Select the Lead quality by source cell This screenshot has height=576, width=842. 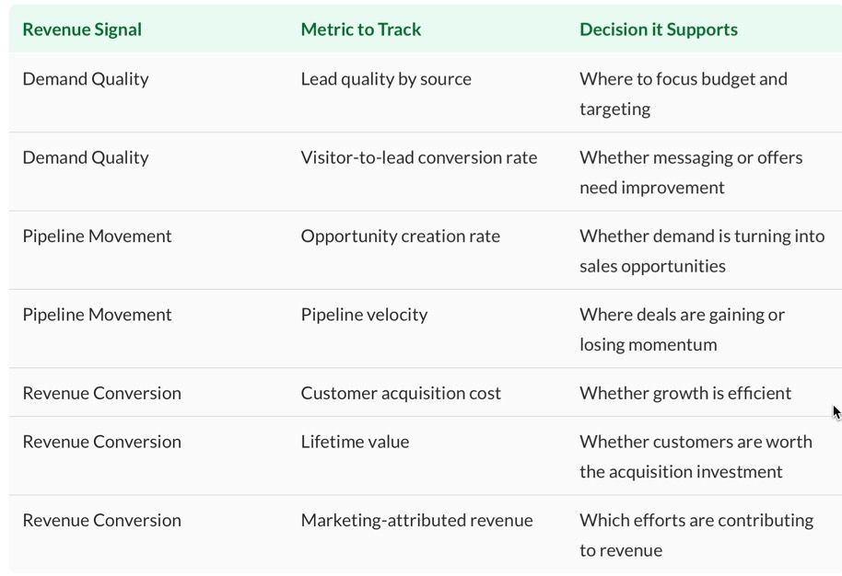[386, 79]
